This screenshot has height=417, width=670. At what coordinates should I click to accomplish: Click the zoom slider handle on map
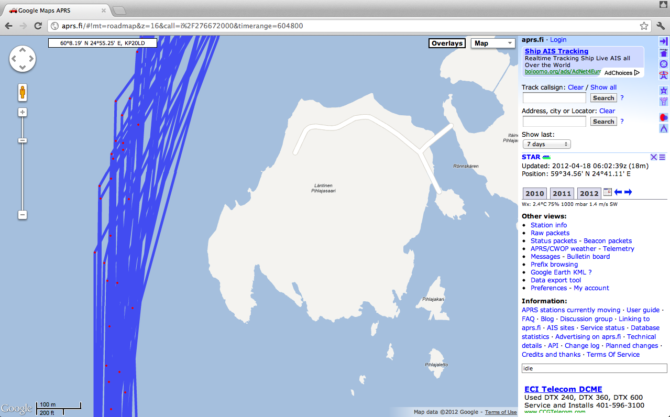(23, 140)
